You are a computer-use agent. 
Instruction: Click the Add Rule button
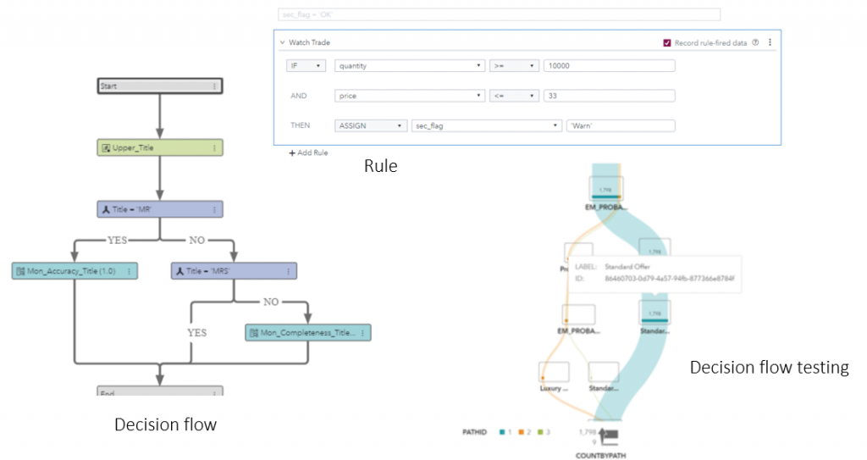pos(308,152)
